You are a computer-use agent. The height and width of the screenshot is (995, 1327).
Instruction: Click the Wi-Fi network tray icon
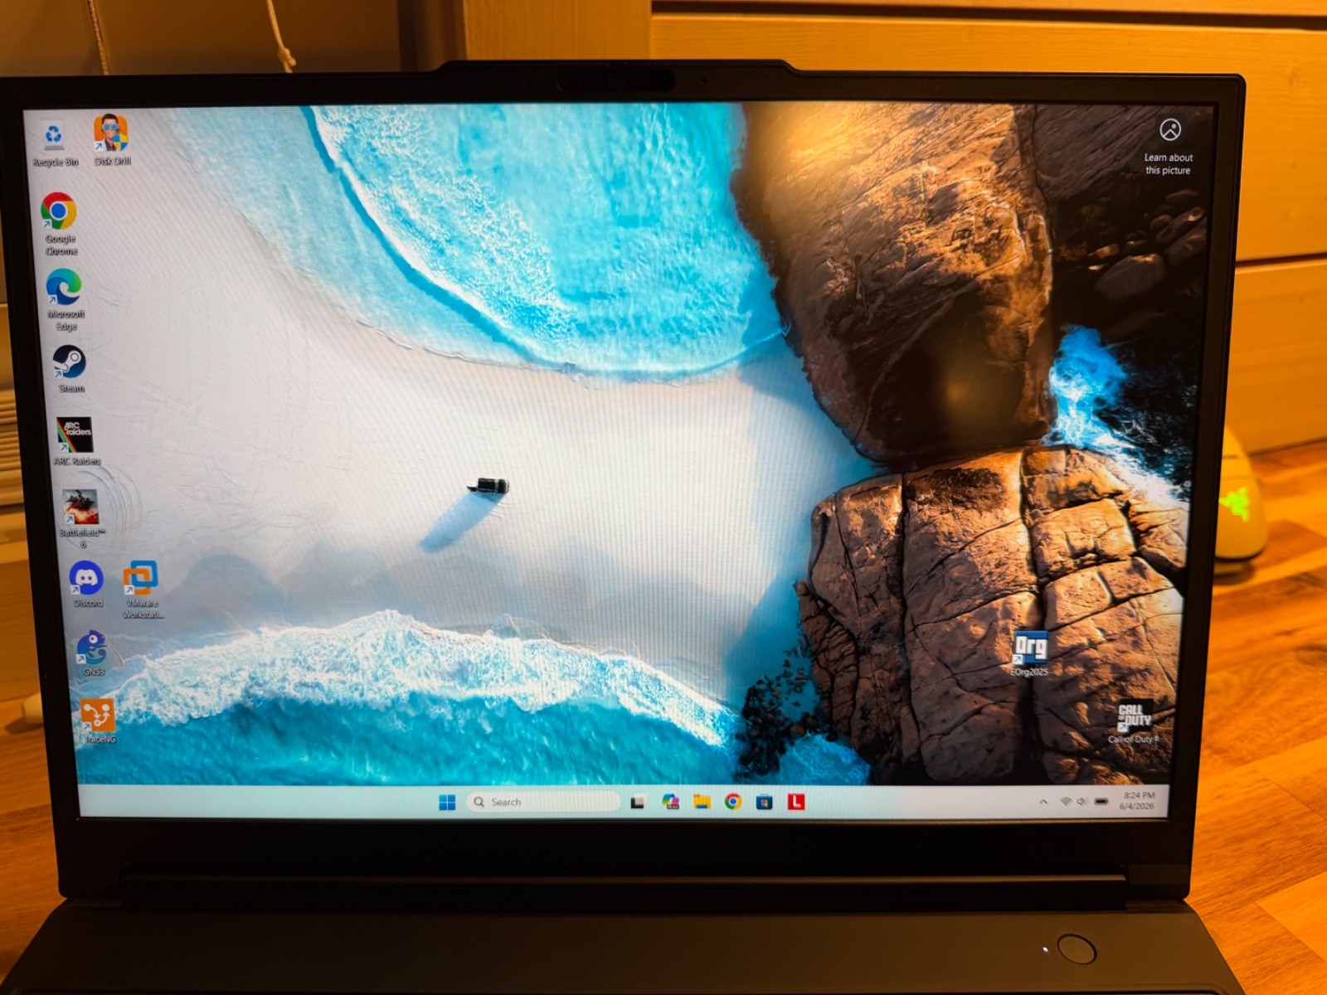[x=1066, y=801]
